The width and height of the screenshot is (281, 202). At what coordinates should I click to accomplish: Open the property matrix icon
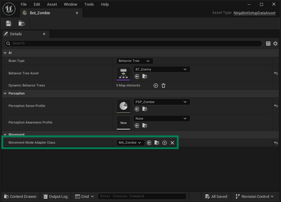coord(268,43)
